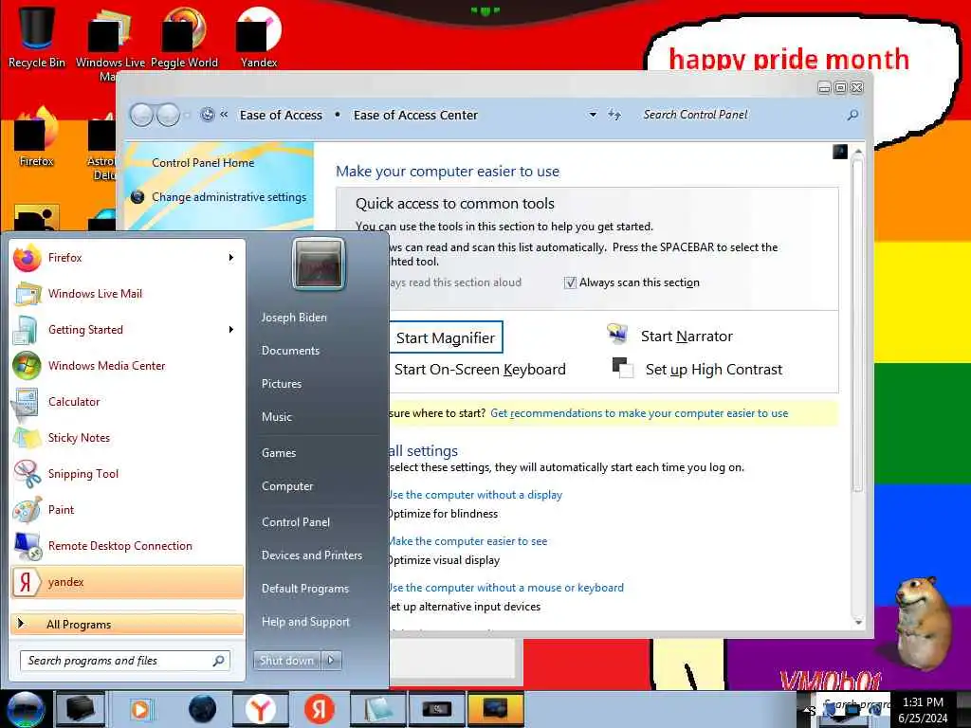Click Change administrative settings link
Image resolution: width=971 pixels, height=728 pixels.
(229, 197)
